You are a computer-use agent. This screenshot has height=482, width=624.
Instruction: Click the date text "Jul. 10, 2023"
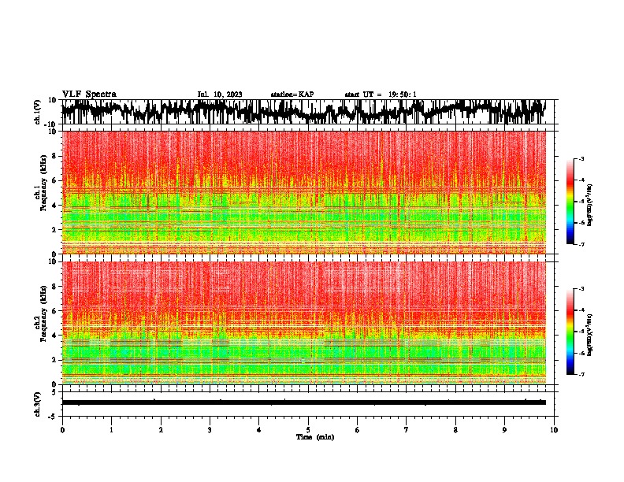[x=220, y=95]
